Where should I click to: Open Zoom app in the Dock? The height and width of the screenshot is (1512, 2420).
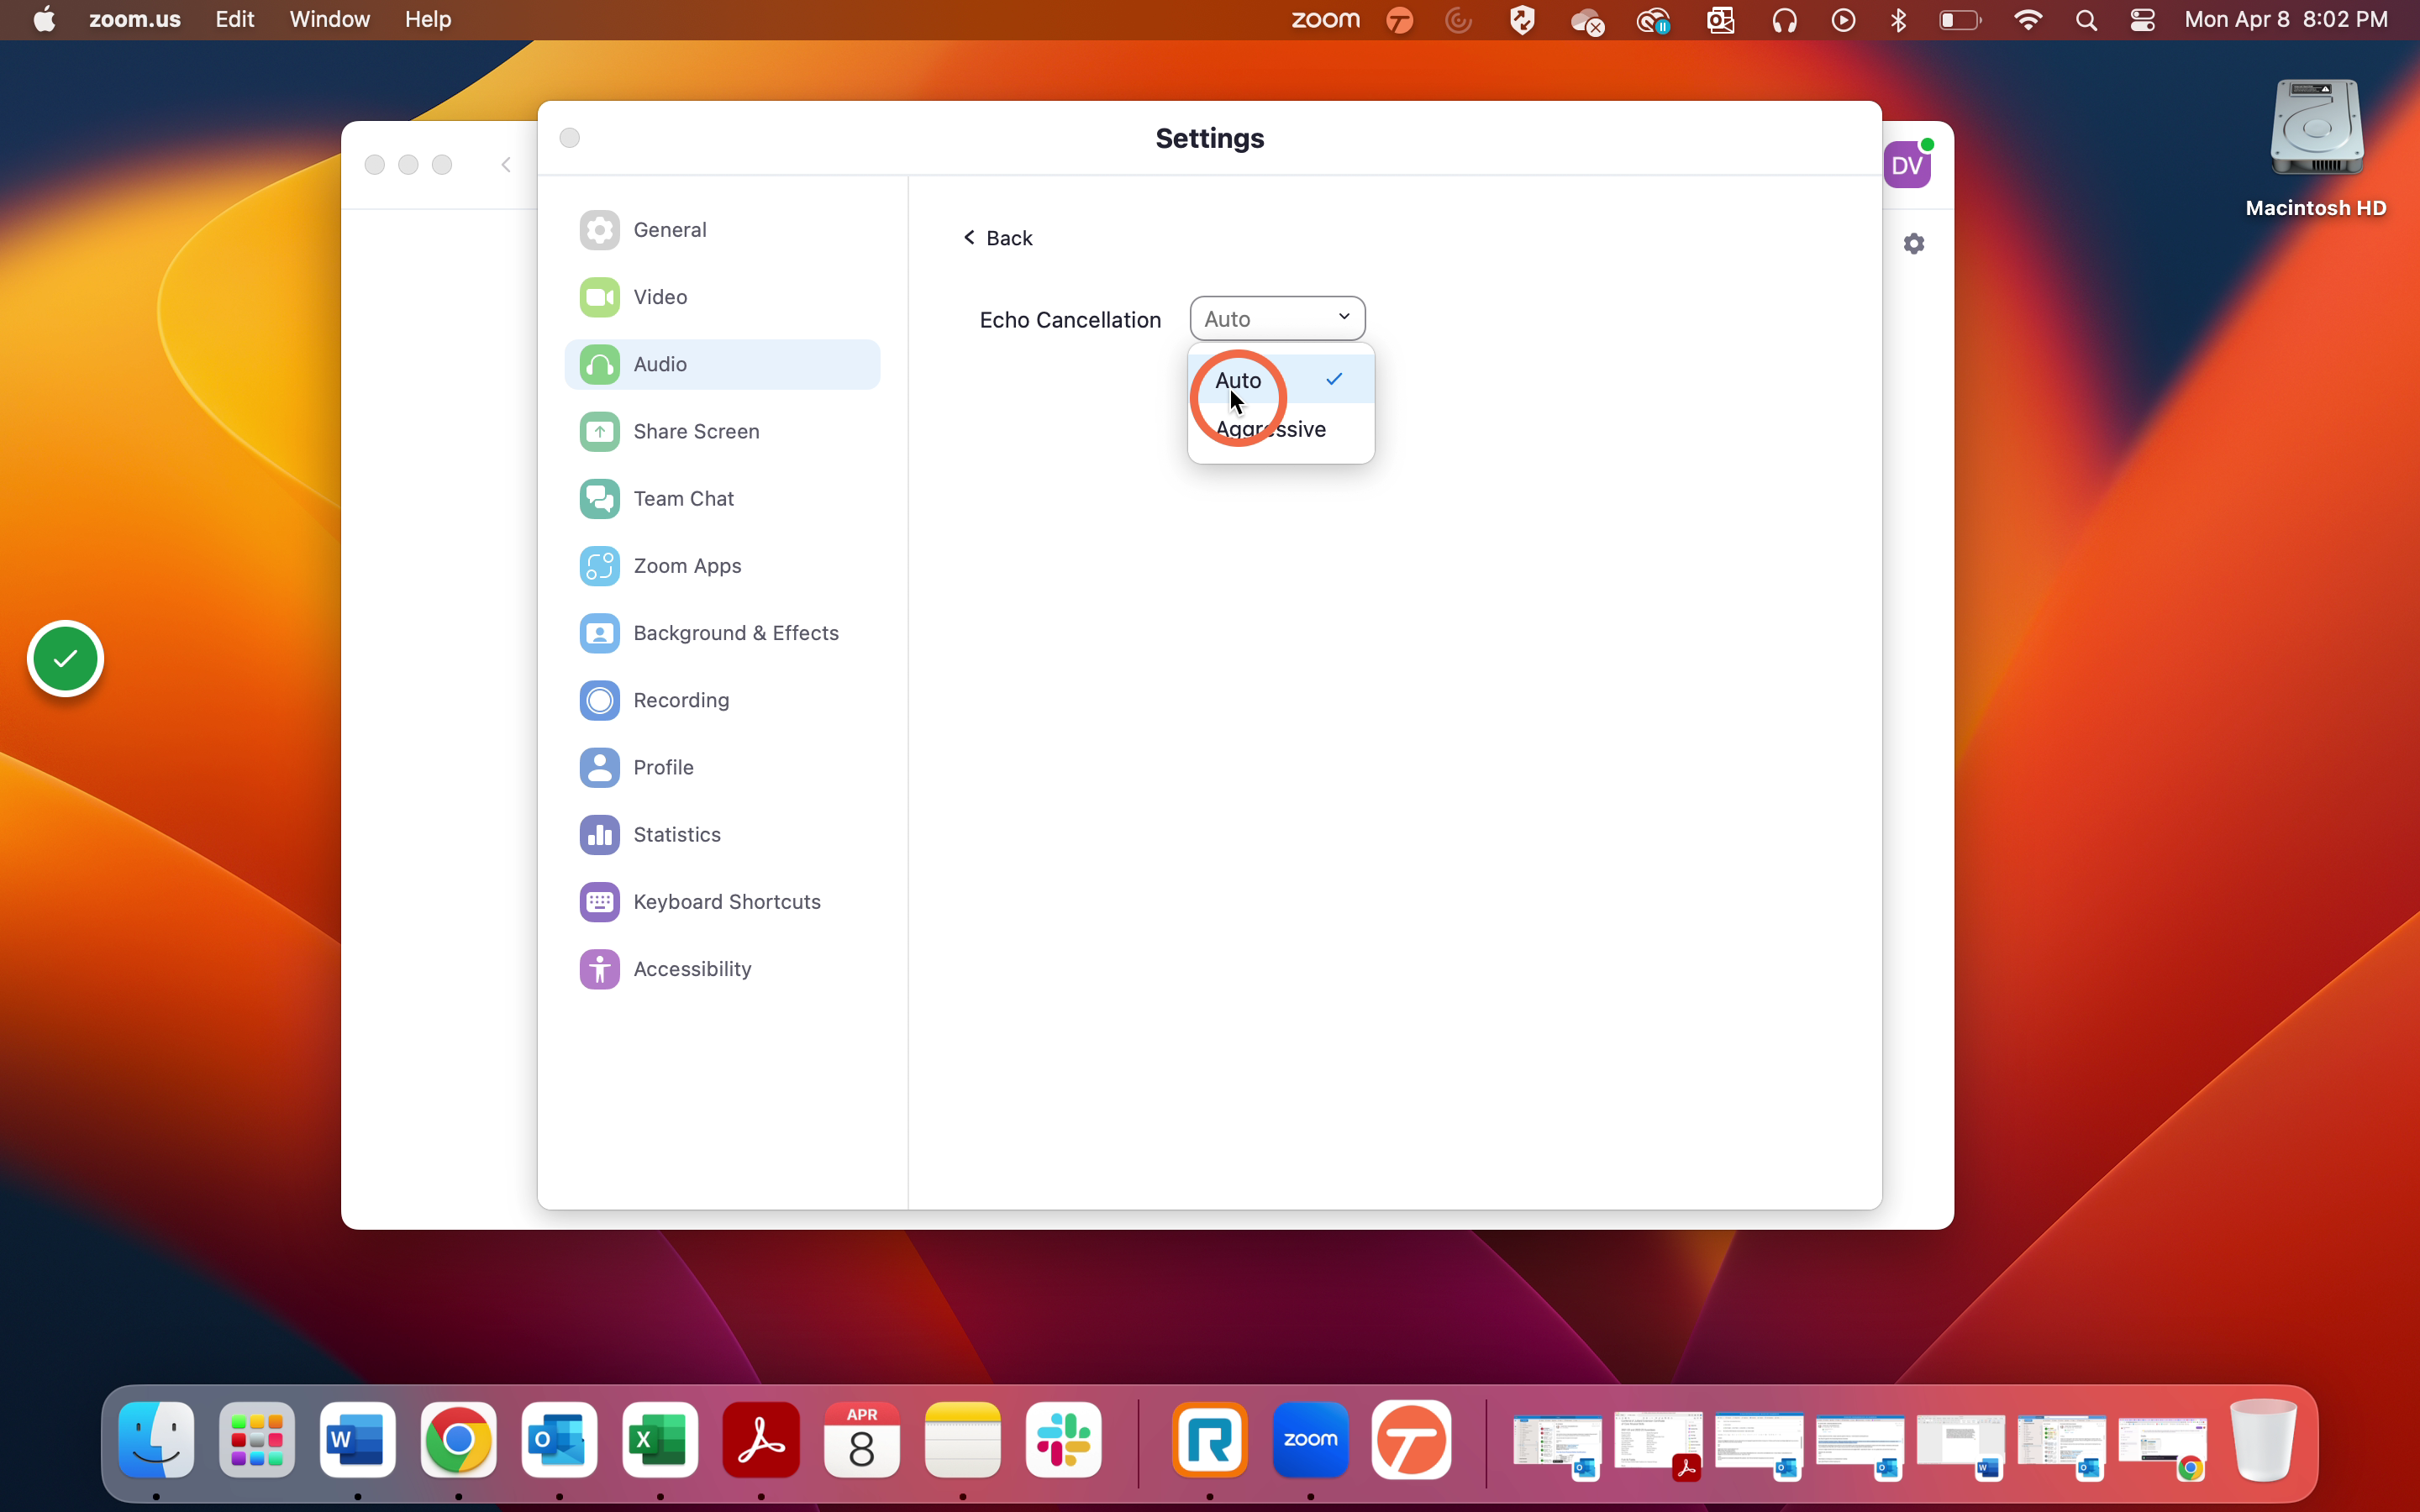click(1310, 1440)
